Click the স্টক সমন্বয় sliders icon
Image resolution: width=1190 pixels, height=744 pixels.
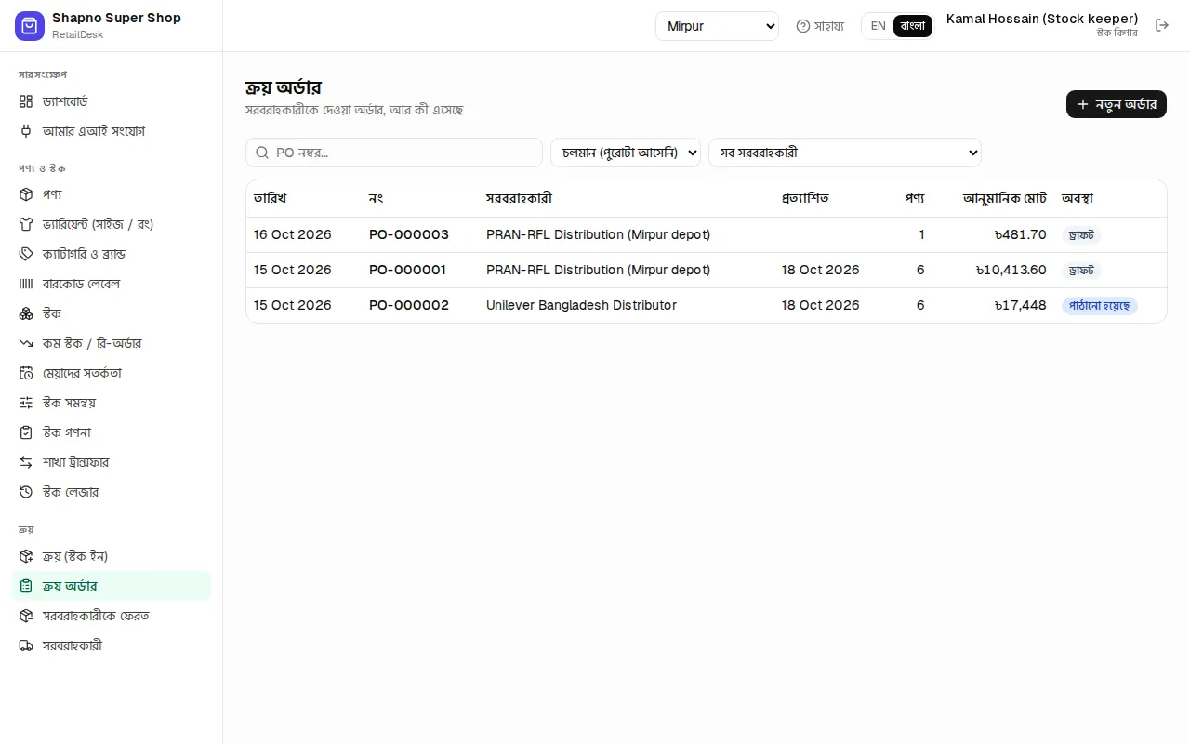[26, 403]
